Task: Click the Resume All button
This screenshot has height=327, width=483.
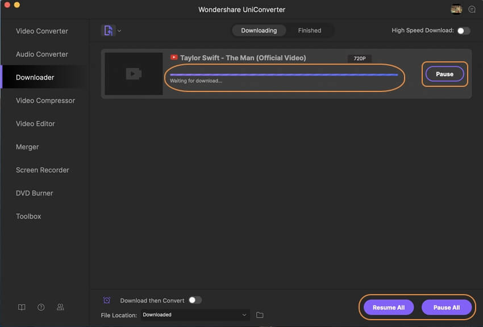Action: point(389,307)
